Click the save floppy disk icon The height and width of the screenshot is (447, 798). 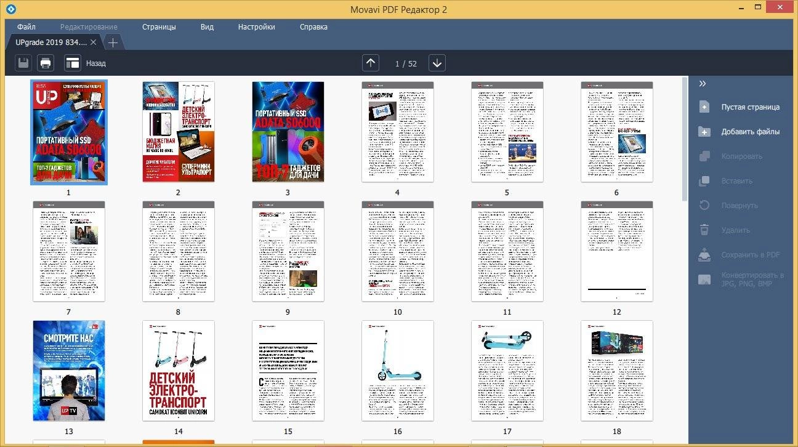pyautogui.click(x=23, y=63)
